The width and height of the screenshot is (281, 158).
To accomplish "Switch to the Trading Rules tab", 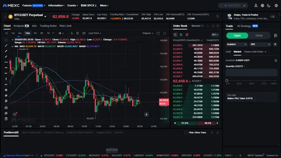I will [x=48, y=26].
